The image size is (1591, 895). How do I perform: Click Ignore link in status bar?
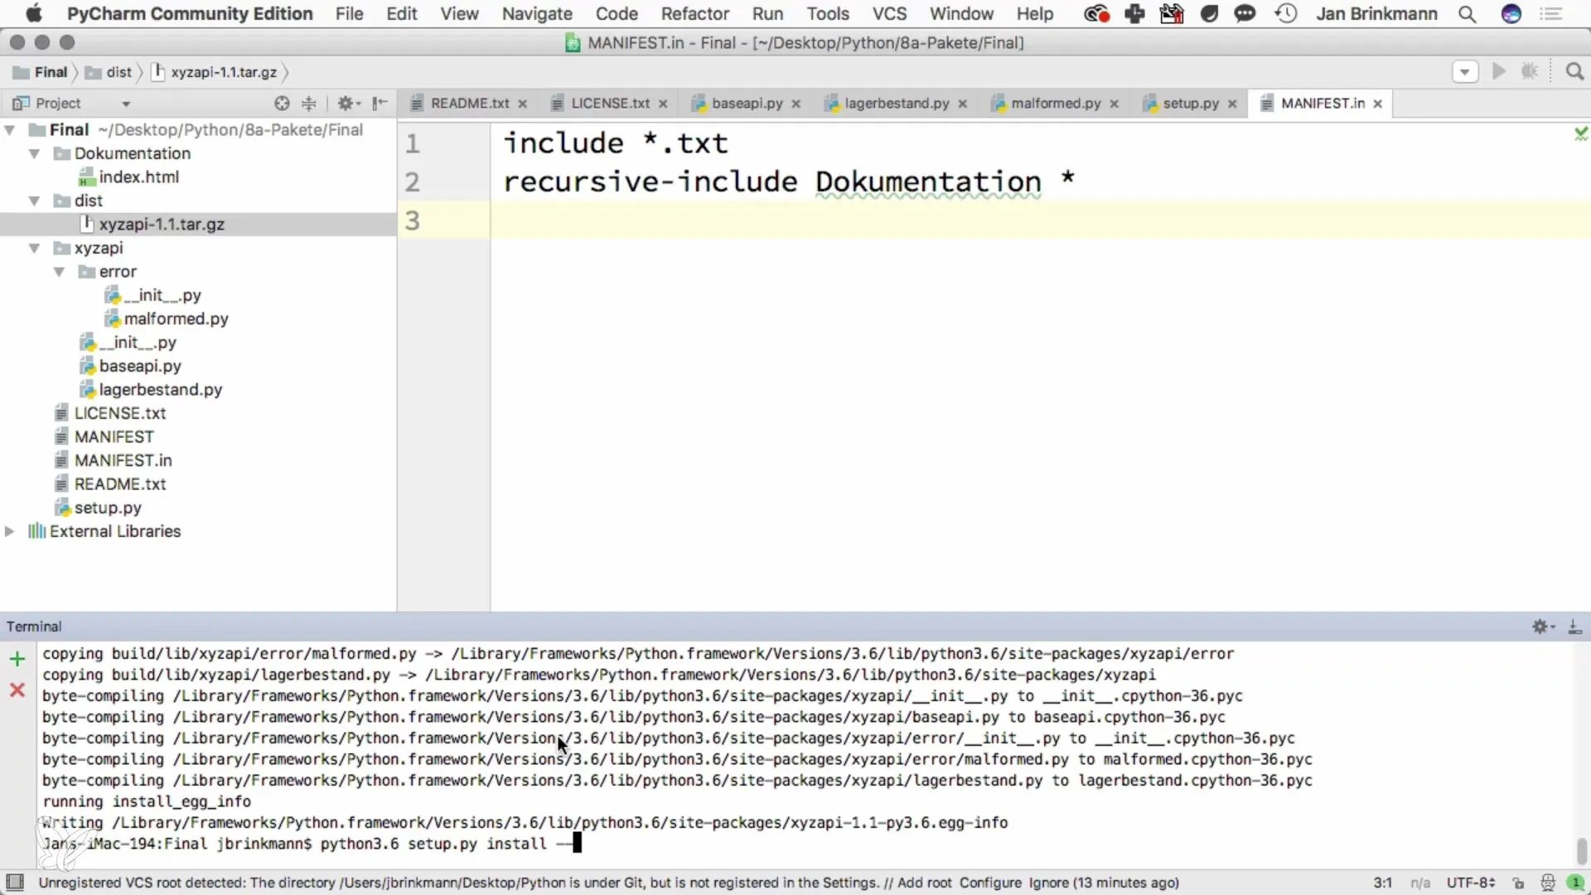point(1049,883)
